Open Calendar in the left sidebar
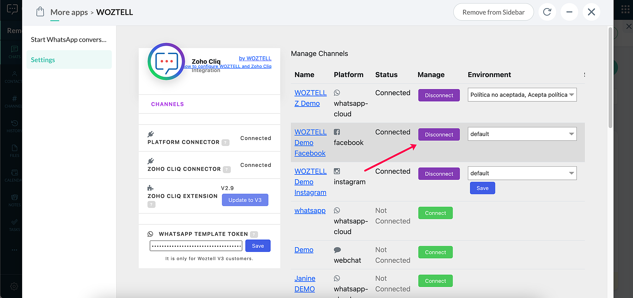The width and height of the screenshot is (633, 298). [x=14, y=175]
